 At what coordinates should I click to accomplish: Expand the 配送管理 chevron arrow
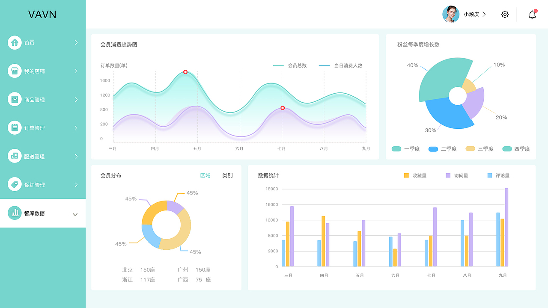[x=76, y=156]
